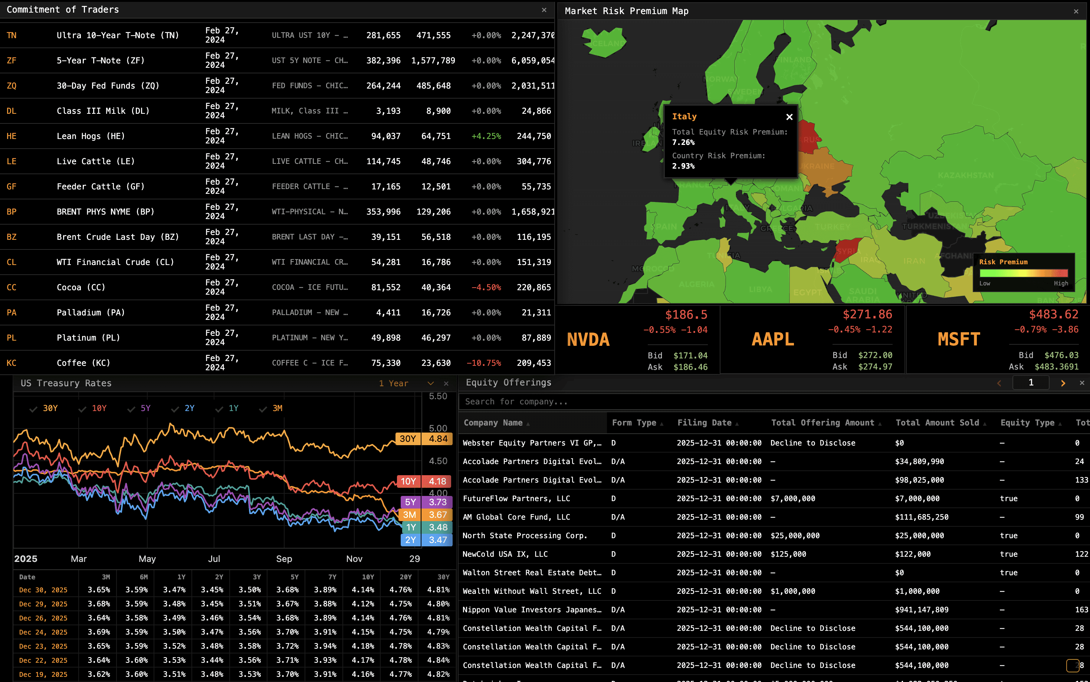Close the Market Risk Premium Map panel
Viewport: 1090px width, 682px height.
1076,11
